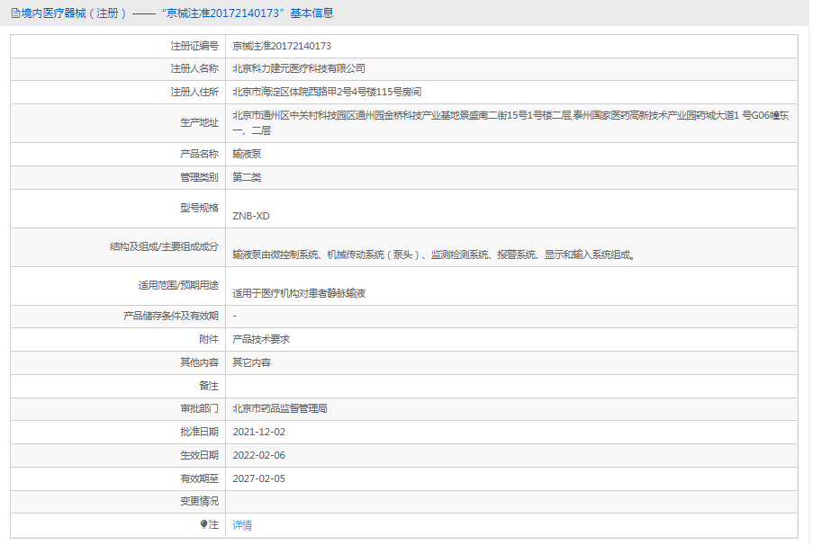Click the 型号规格 label
This screenshot has width=813, height=545.
click(199, 208)
